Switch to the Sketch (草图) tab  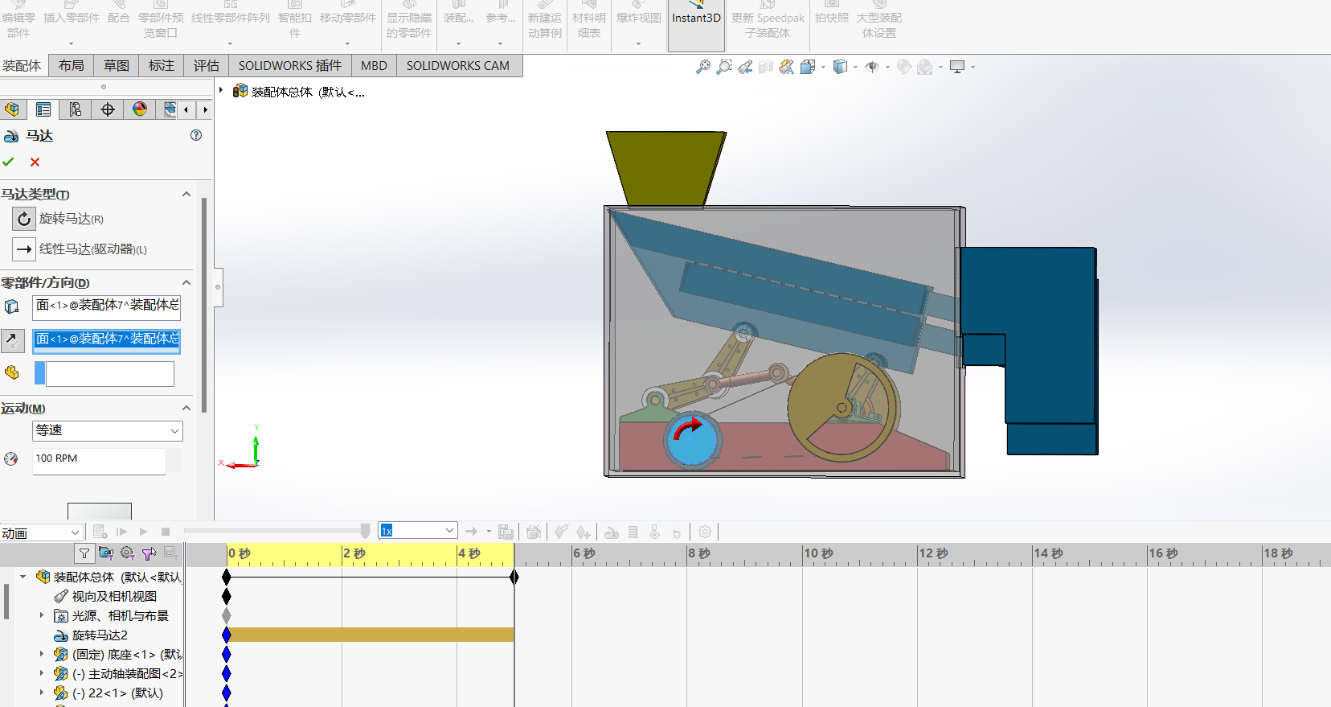(x=117, y=66)
